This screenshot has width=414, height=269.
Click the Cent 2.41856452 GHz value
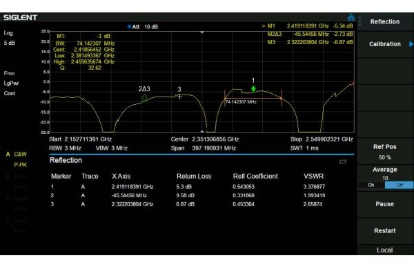[94, 50]
